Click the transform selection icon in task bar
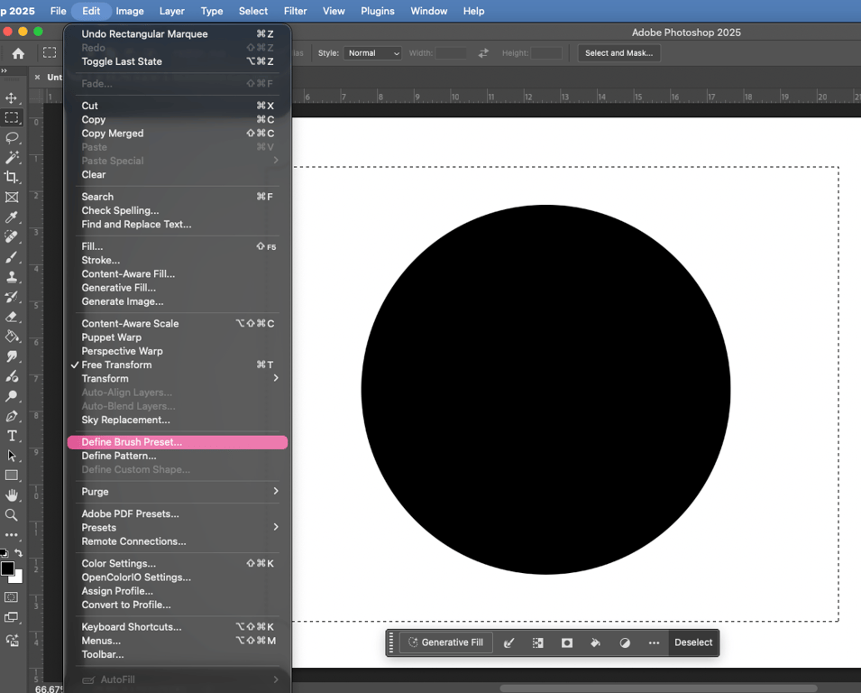This screenshot has width=861, height=693. (538, 642)
